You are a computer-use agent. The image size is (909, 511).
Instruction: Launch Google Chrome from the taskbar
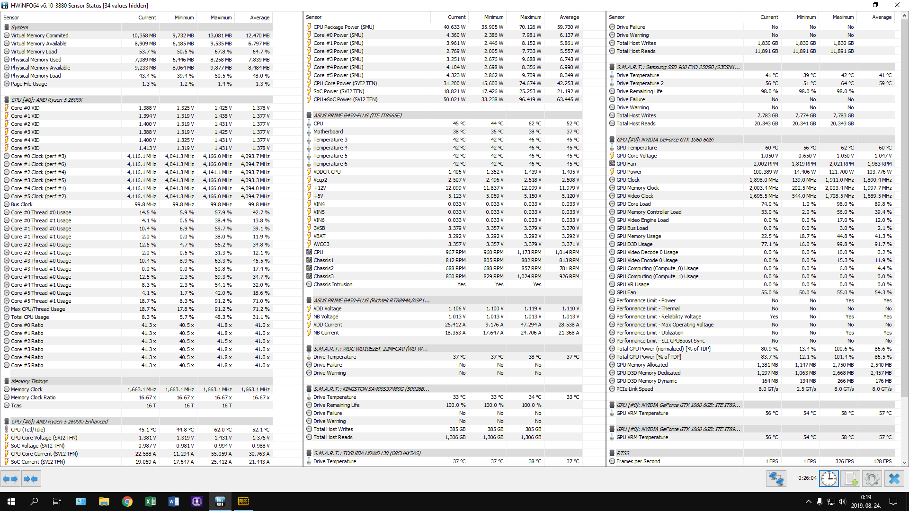pyautogui.click(x=127, y=502)
